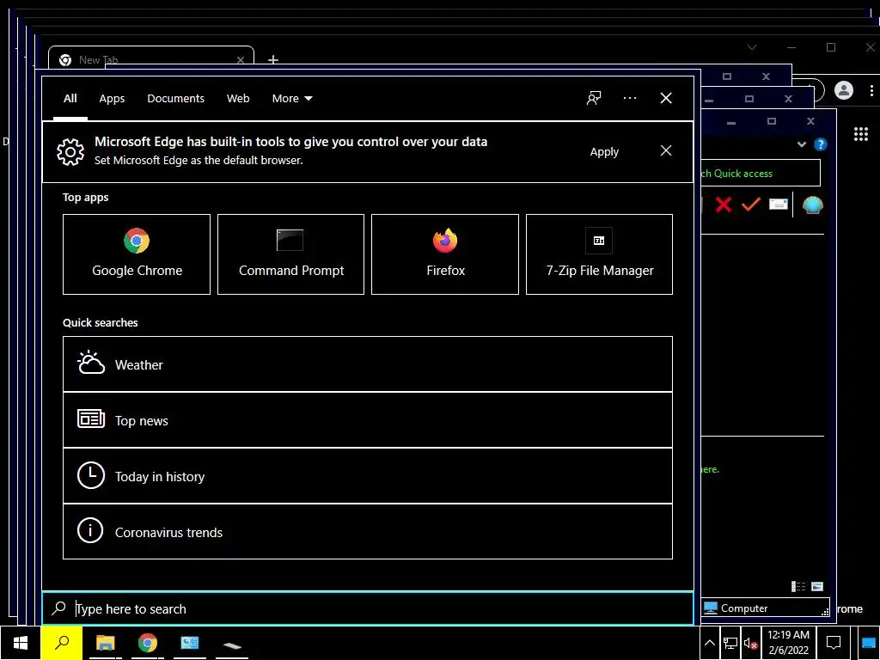Open Chrome profile avatar button
This screenshot has height=660, width=880.
pos(844,90)
